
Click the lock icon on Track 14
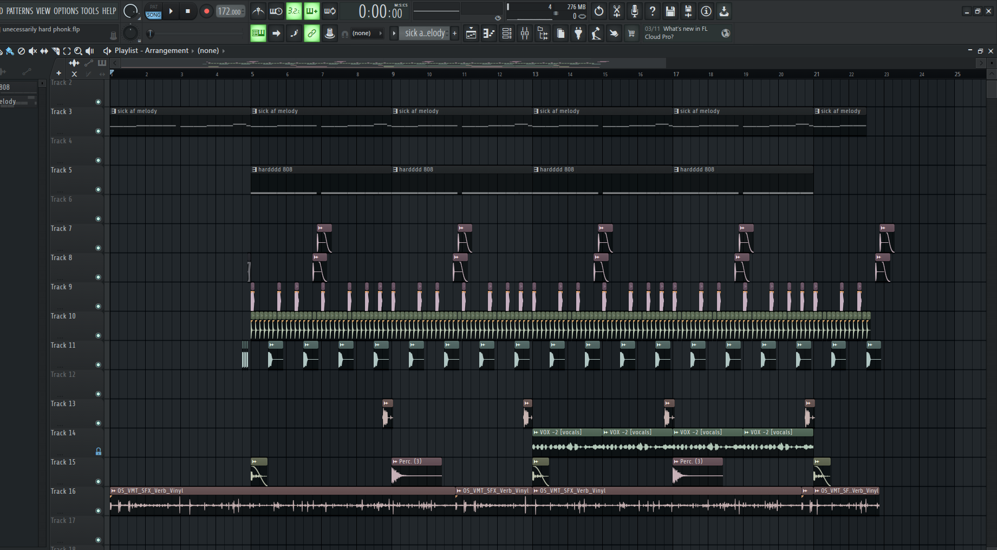(x=99, y=451)
